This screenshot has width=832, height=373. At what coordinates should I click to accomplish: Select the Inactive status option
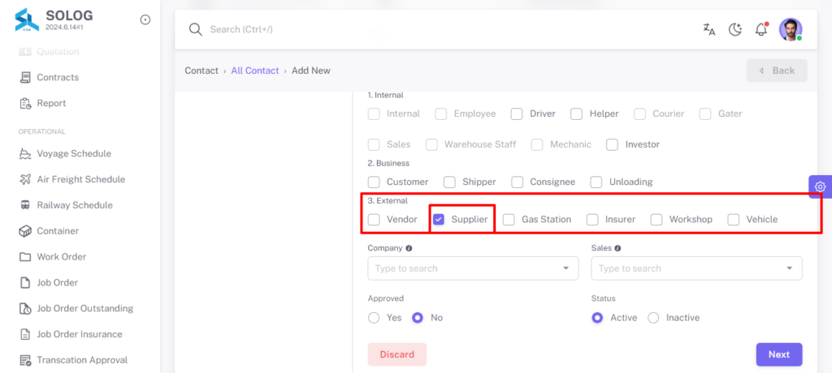pos(654,318)
